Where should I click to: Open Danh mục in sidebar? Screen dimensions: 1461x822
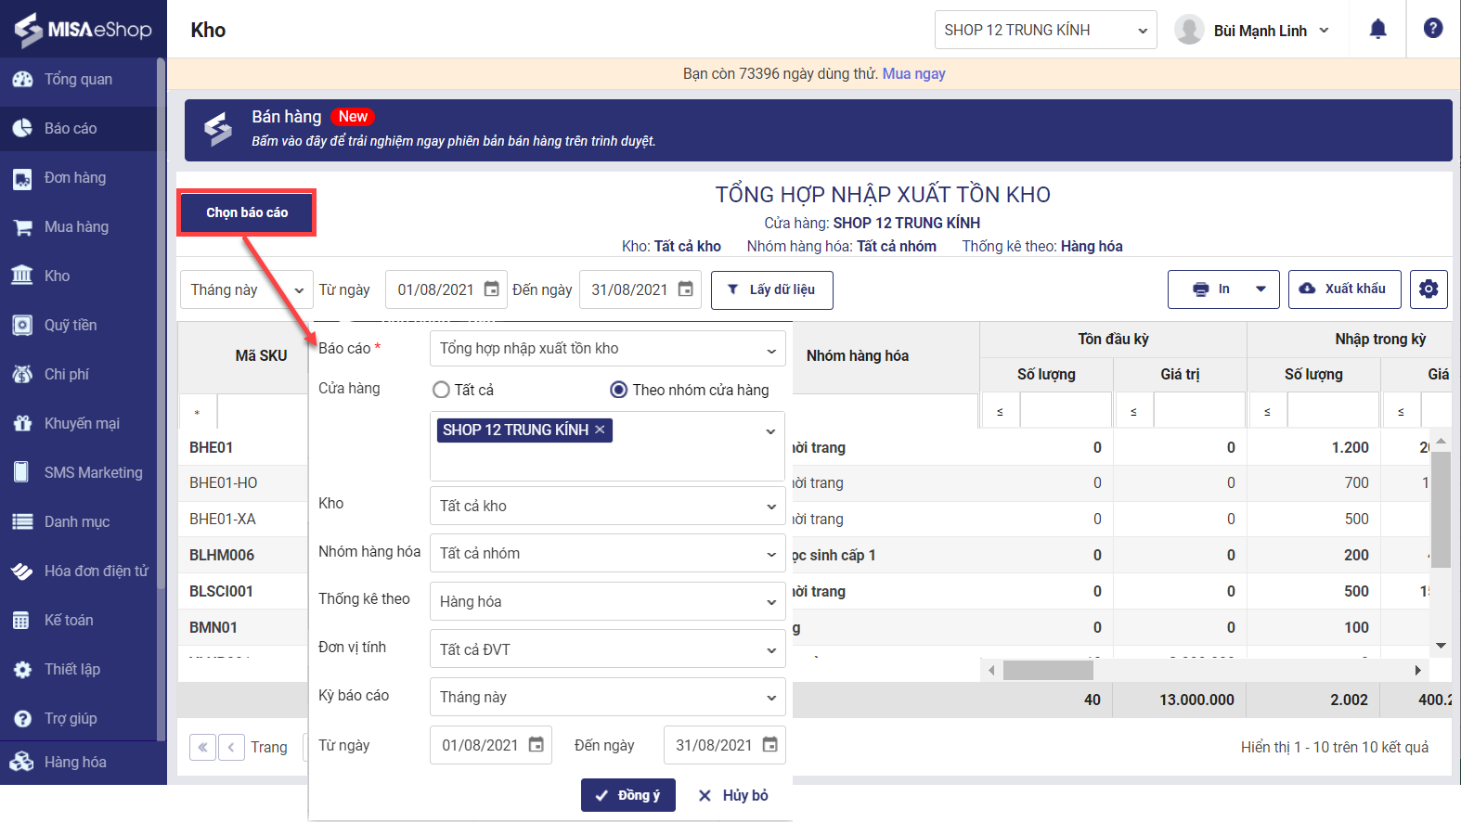click(78, 521)
